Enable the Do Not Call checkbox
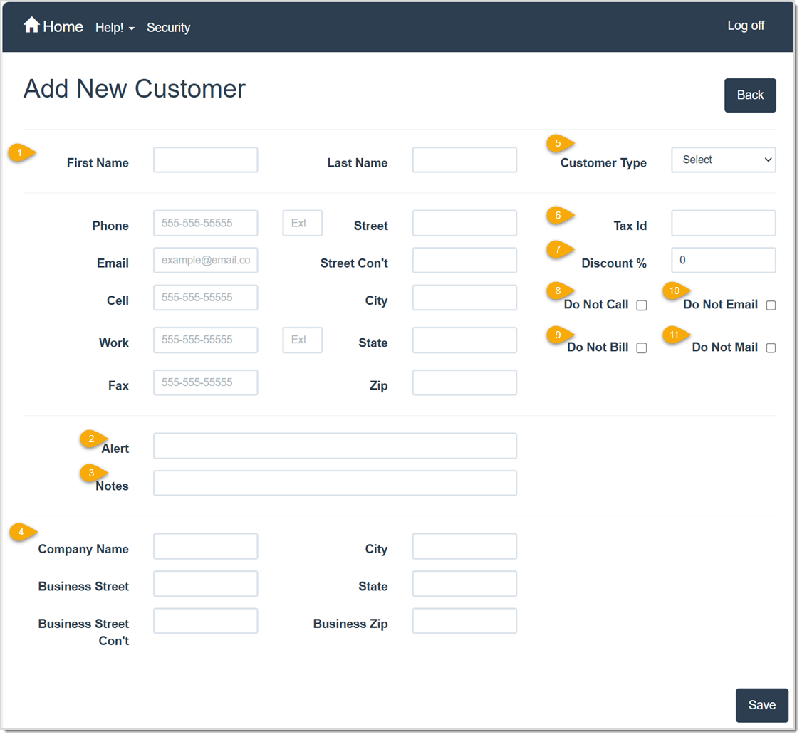The width and height of the screenshot is (802, 737). pos(642,305)
